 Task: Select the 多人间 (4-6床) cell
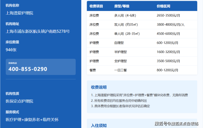point(125,16)
